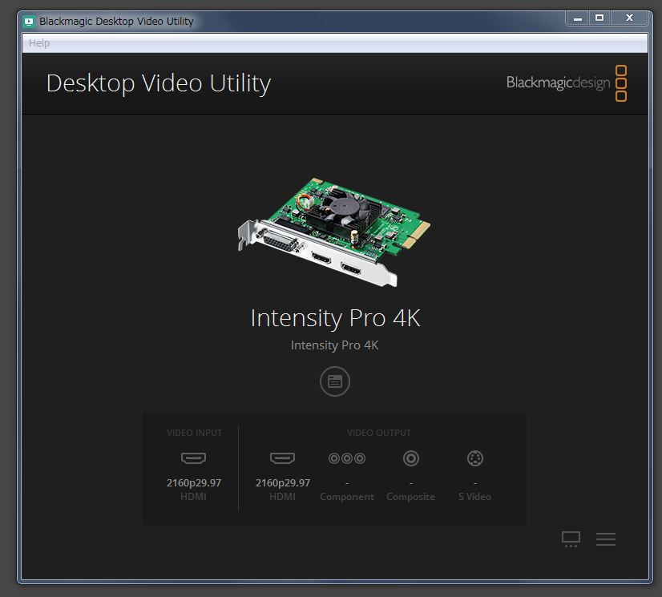Click the Composite label
Viewport: 662px width, 597px height.
(411, 497)
